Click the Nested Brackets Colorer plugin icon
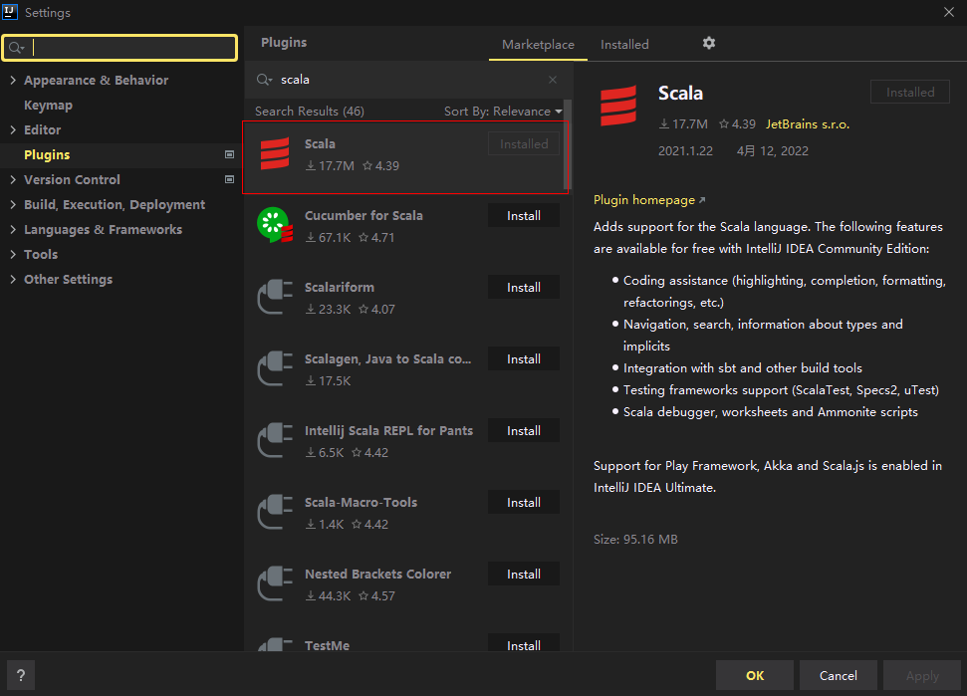 (x=275, y=582)
